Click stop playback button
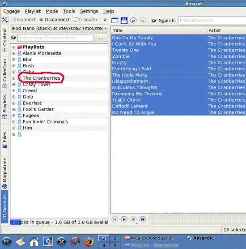 [133, 219]
